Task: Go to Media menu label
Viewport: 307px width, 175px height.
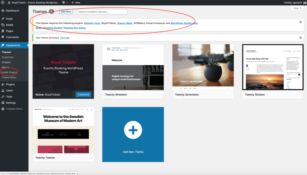Action: [x=10, y=25]
